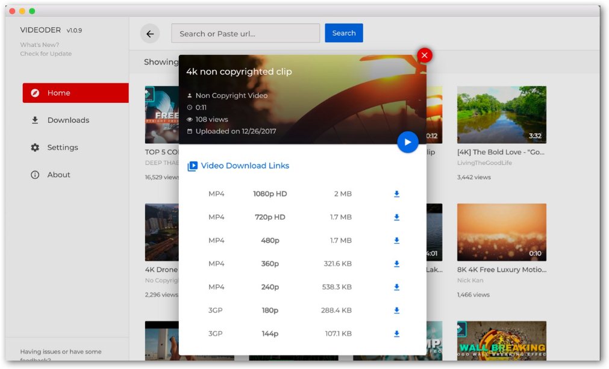Click the 108 views count in popup
Image resolution: width=609 pixels, height=369 pixels.
[211, 120]
